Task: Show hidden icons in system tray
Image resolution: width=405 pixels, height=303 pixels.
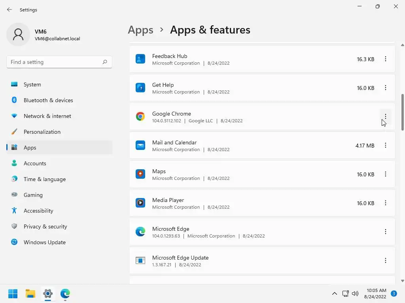Action: 334,294
